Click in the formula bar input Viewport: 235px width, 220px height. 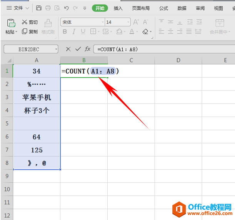point(164,49)
